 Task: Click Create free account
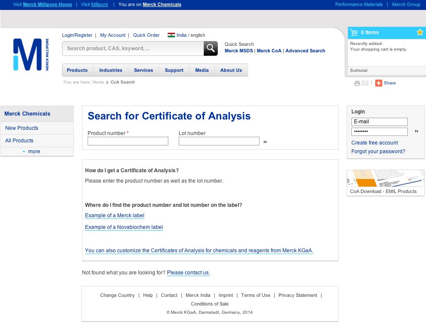pyautogui.click(x=375, y=143)
